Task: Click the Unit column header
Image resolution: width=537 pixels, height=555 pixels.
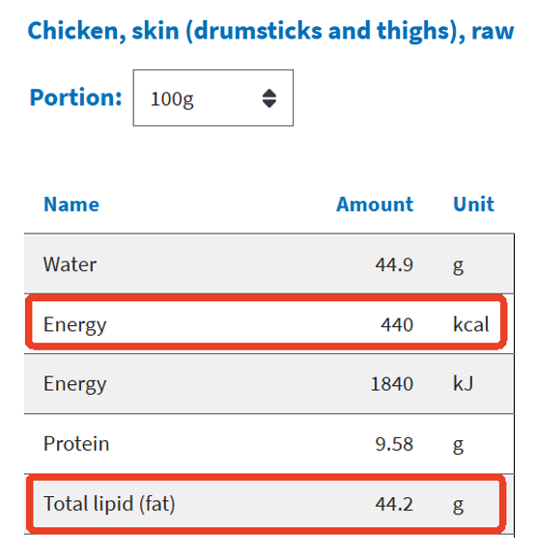Action: 473,205
